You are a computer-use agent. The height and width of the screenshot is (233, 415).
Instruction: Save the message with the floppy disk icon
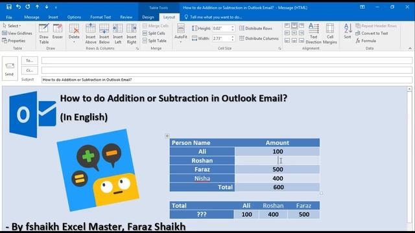(x=9, y=7)
